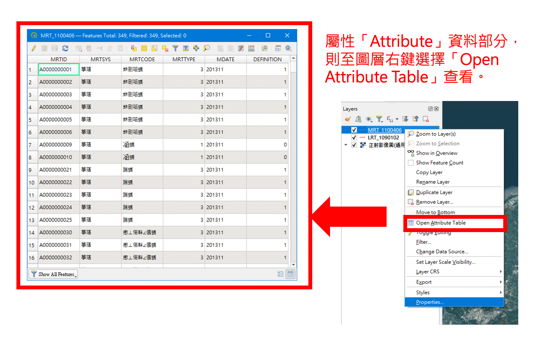Click the delete selected features trash icon
Viewport: 549px width, 353px height.
[x=89, y=48]
